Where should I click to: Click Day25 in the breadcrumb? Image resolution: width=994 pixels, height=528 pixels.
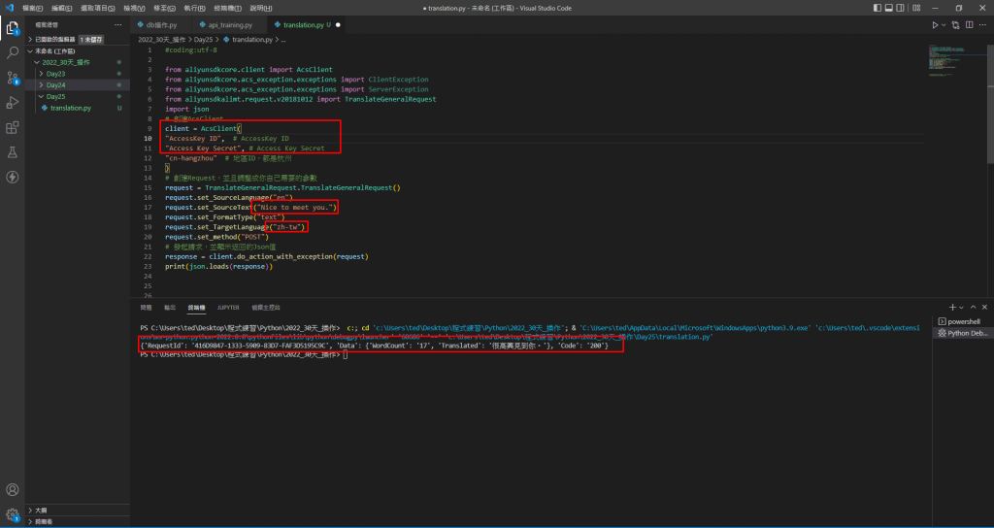pyautogui.click(x=203, y=39)
